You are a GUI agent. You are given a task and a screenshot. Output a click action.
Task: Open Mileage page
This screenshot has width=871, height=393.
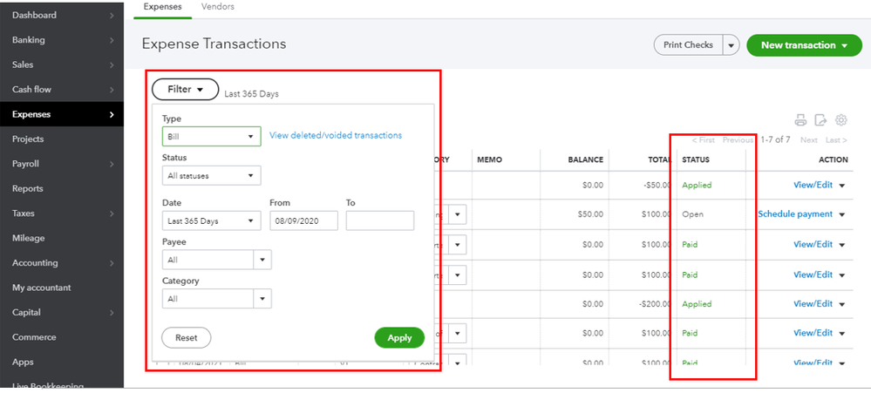point(62,238)
